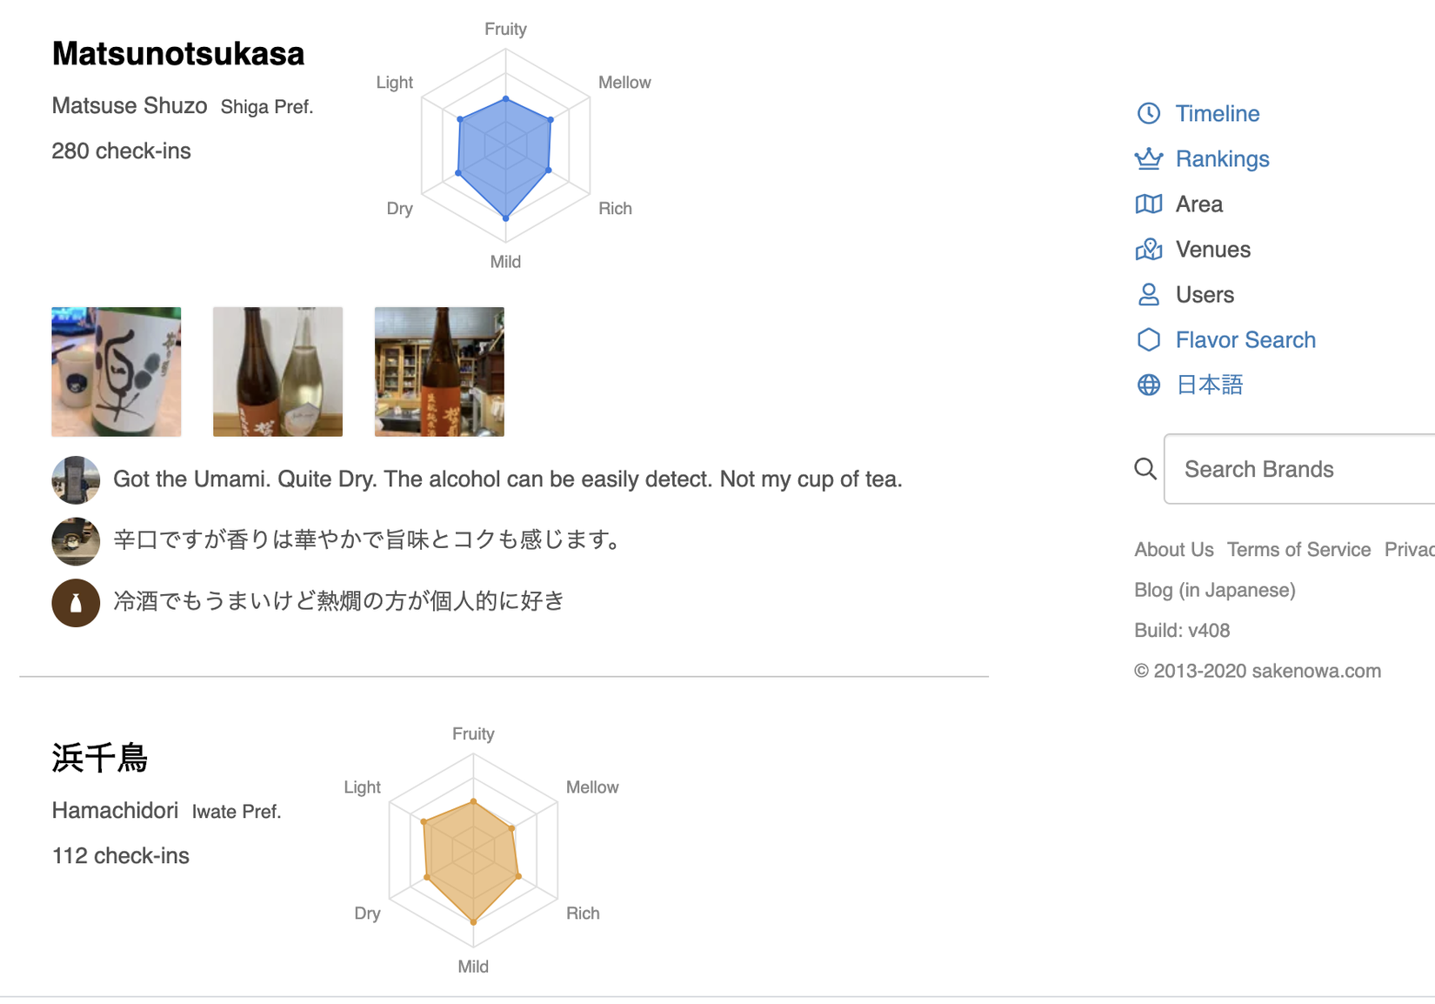1435x1004 pixels.
Task: Open the Rankings menu item
Action: (1222, 159)
